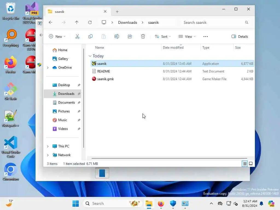Go back with the left arrow

coord(51,22)
